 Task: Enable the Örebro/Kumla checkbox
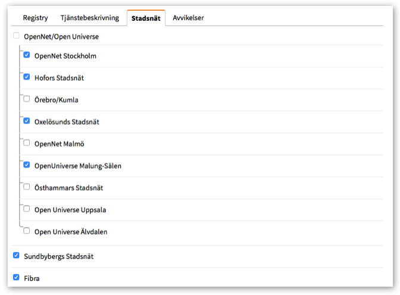click(x=27, y=99)
